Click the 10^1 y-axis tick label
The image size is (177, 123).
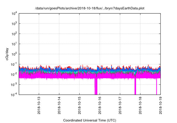14,44
